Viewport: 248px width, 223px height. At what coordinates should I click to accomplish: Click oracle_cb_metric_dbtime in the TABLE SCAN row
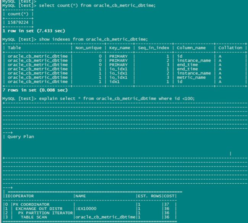(x=105, y=217)
